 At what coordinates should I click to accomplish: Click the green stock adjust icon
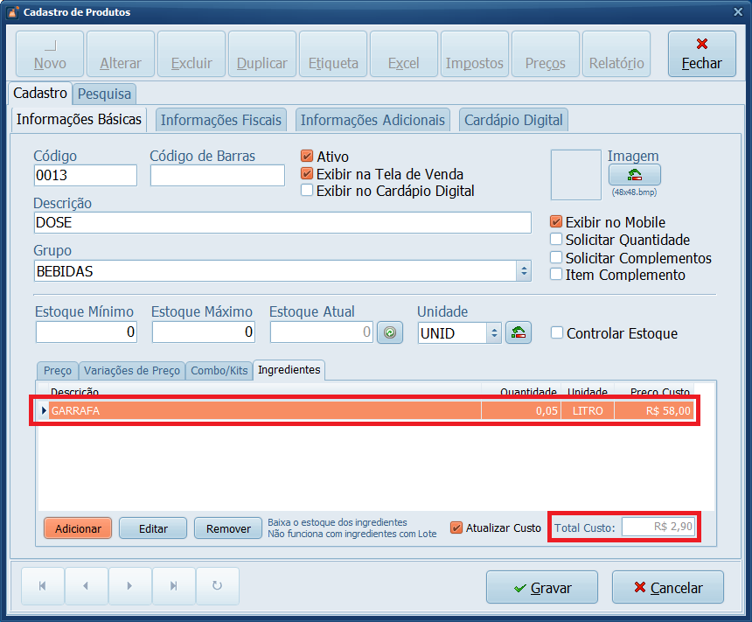click(x=390, y=332)
